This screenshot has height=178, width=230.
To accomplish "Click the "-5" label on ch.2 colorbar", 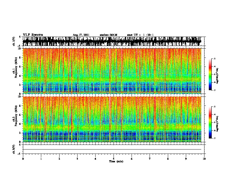I will pos(214,122).
